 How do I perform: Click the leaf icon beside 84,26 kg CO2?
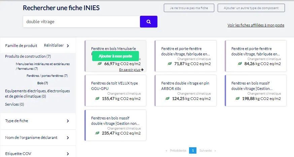tap(240, 64)
